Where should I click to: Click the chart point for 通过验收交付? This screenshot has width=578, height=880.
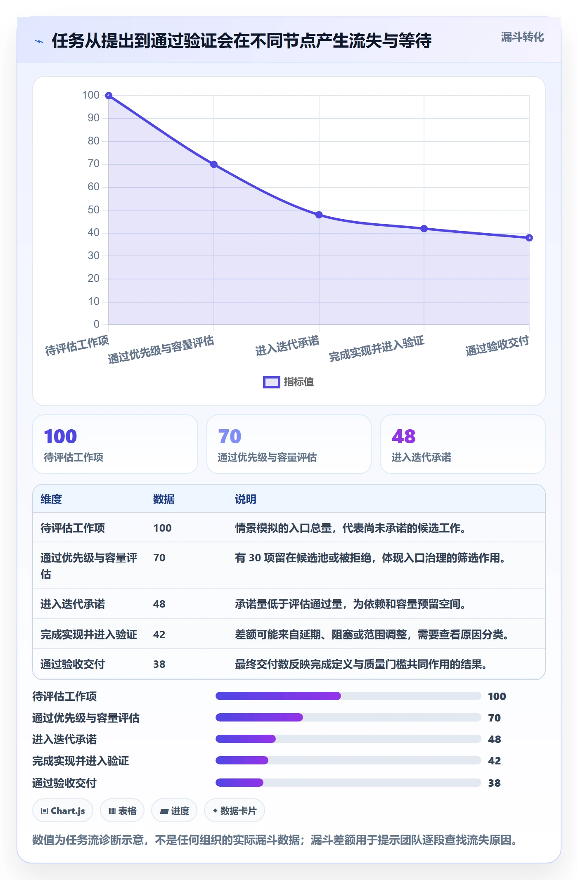click(x=529, y=238)
